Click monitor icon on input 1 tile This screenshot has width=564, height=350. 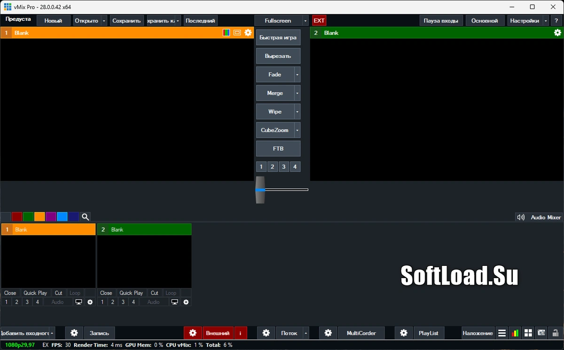(x=78, y=302)
